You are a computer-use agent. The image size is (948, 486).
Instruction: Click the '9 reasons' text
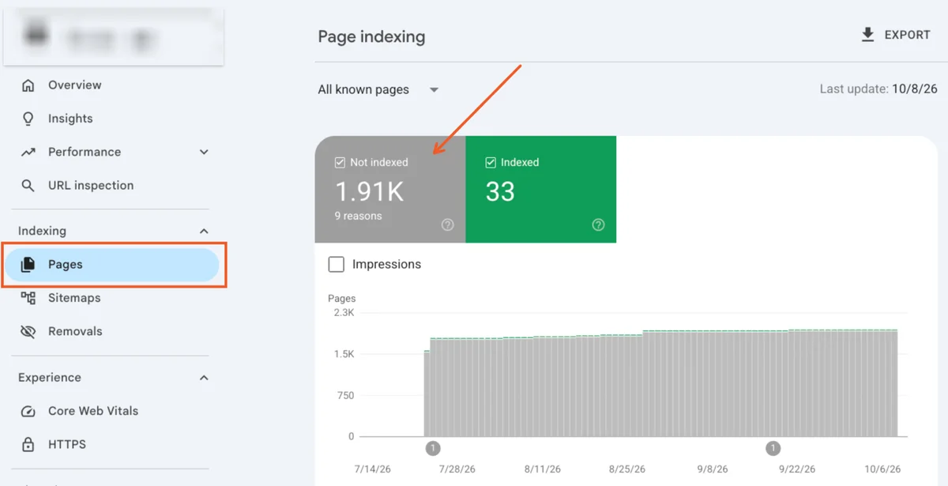tap(358, 216)
